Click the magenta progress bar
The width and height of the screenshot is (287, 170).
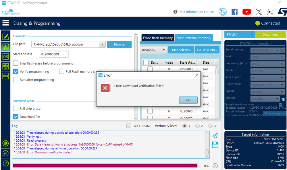(105, 166)
